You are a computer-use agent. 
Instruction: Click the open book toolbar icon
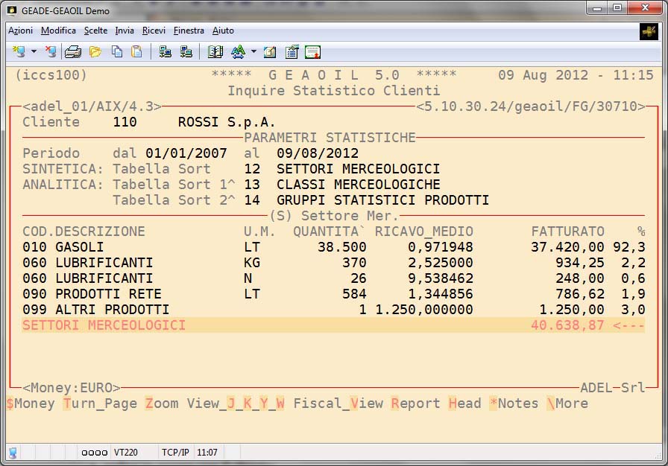pyautogui.click(x=215, y=52)
